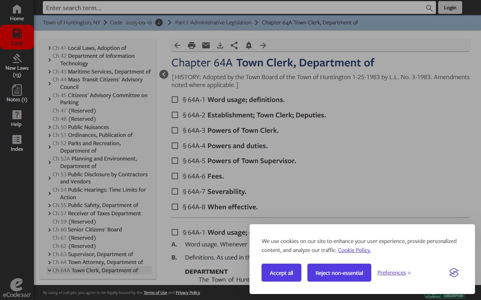Open Ch 57 Receiver of Taxes Department
The image size is (481, 300).
point(97,213)
